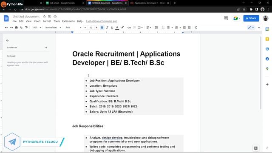
Task: Open the Tools menu
Action: tap(57, 21)
